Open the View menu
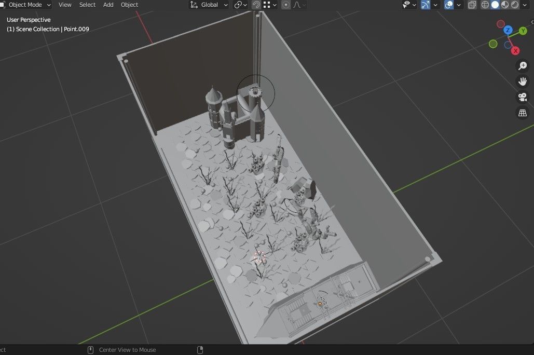The image size is (534, 355). [65, 5]
